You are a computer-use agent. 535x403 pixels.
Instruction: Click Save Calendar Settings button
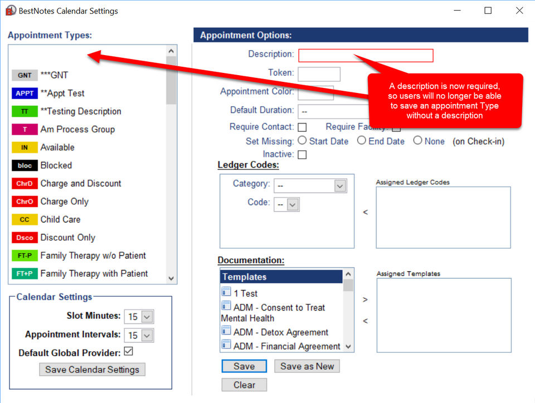click(x=92, y=370)
